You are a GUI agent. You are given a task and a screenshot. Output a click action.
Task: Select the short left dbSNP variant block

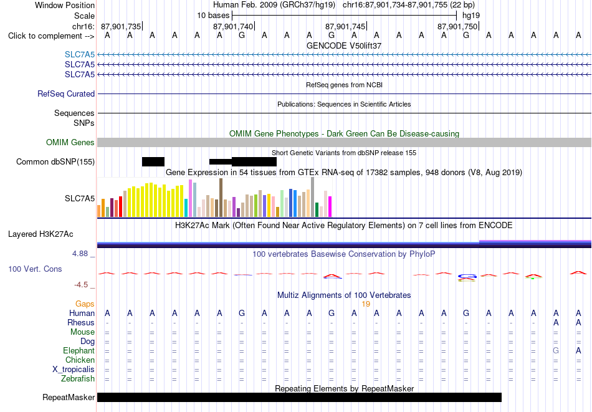point(153,161)
